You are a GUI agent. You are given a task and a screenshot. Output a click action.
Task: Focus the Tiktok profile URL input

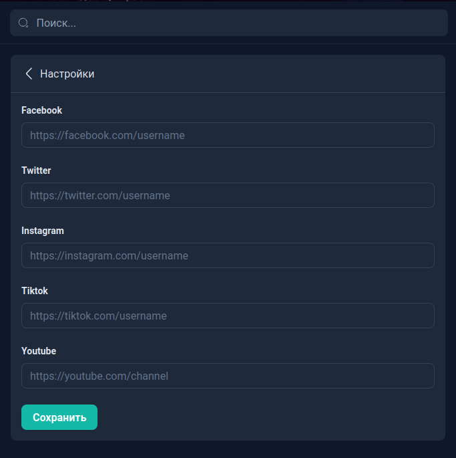228,316
